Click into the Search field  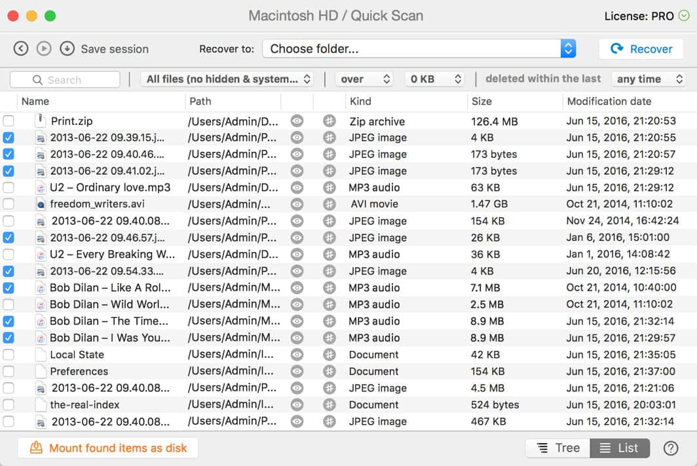[x=66, y=80]
